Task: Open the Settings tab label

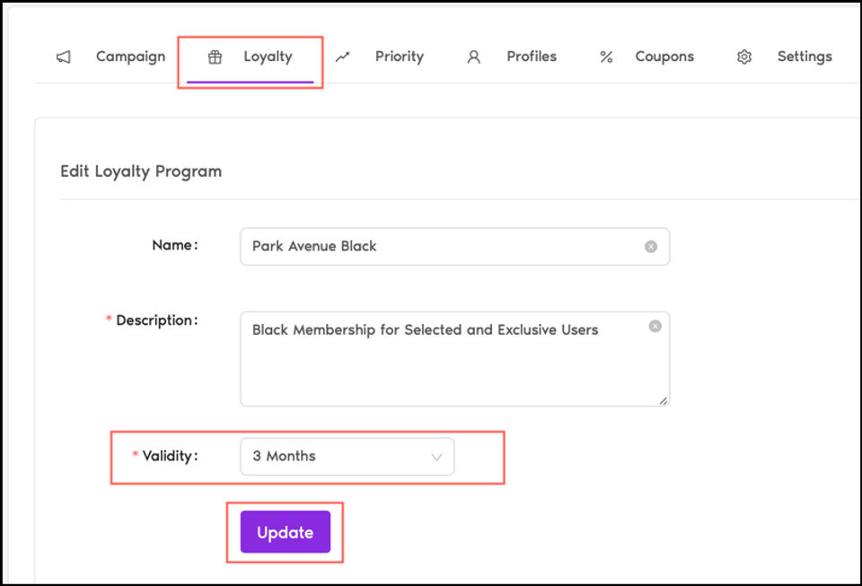Action: pyautogui.click(x=805, y=57)
